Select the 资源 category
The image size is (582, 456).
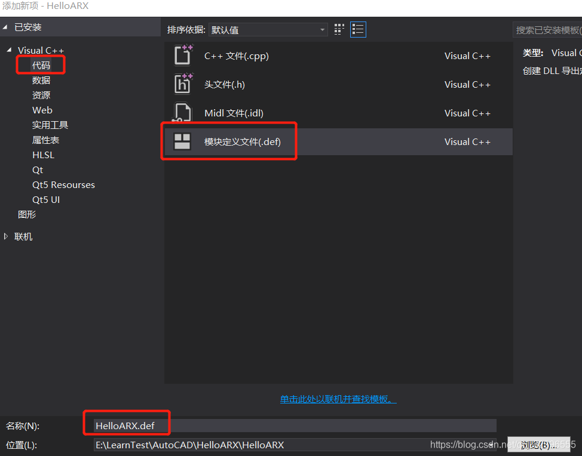click(x=41, y=95)
